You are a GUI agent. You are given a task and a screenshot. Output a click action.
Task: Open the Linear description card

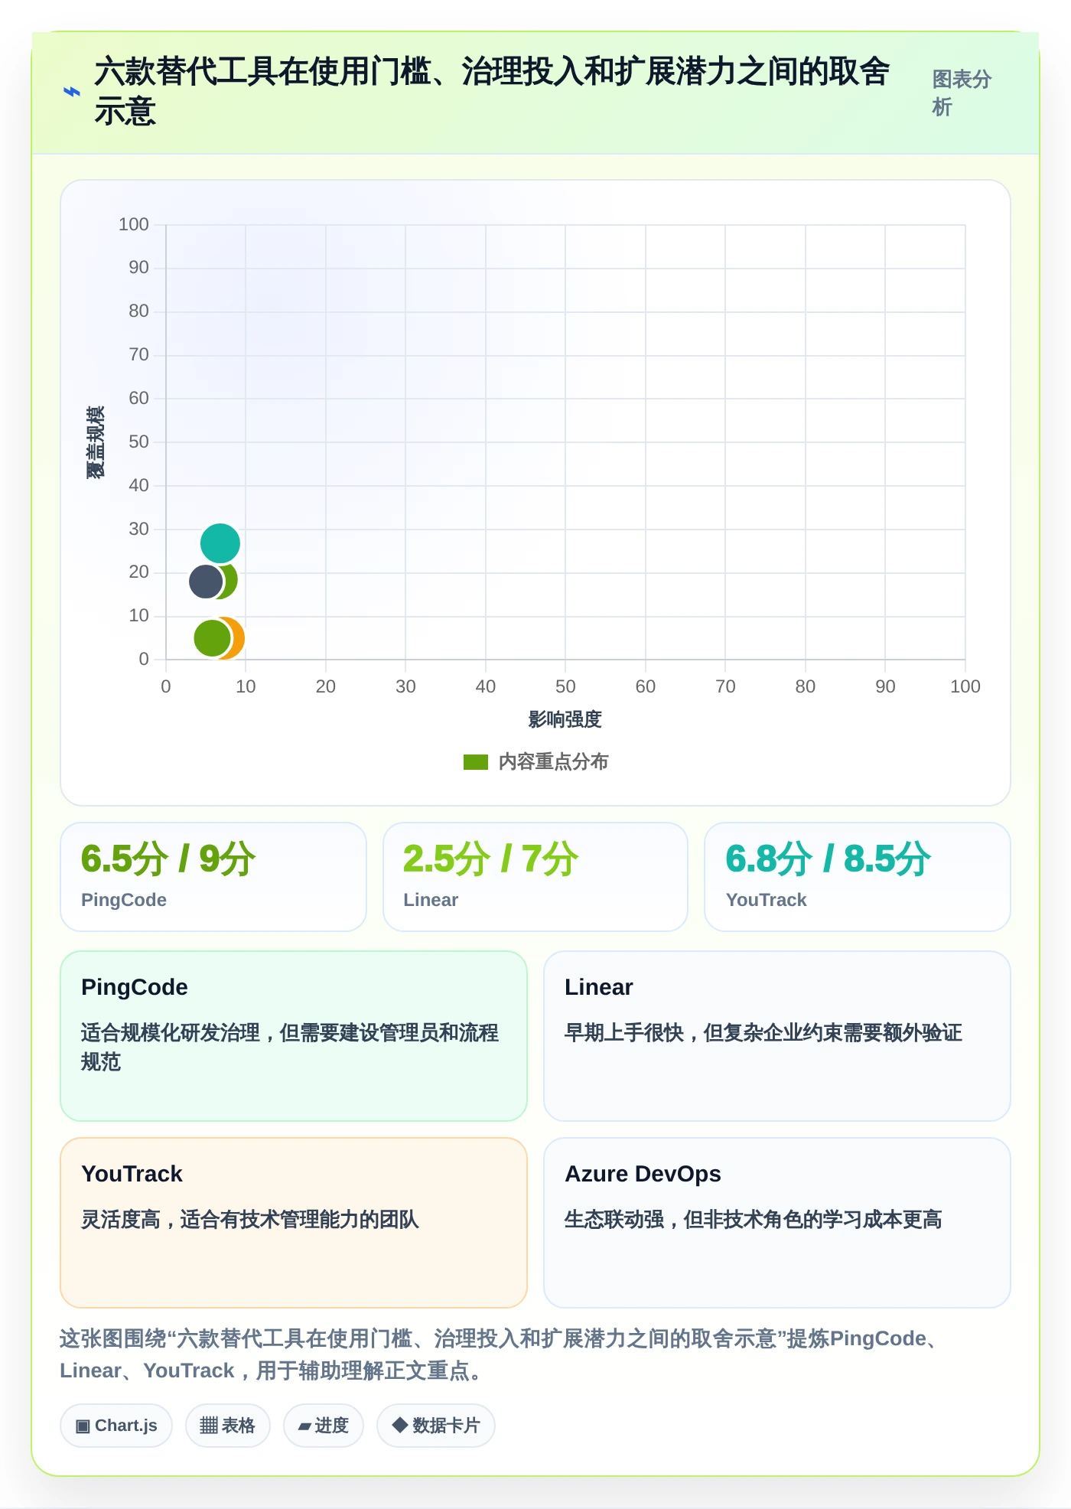[777, 1036]
